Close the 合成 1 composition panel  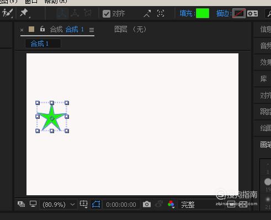click(22, 30)
